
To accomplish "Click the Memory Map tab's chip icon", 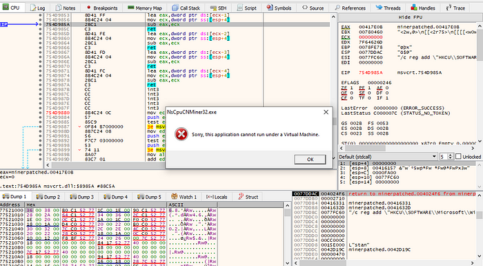I will coord(130,8).
